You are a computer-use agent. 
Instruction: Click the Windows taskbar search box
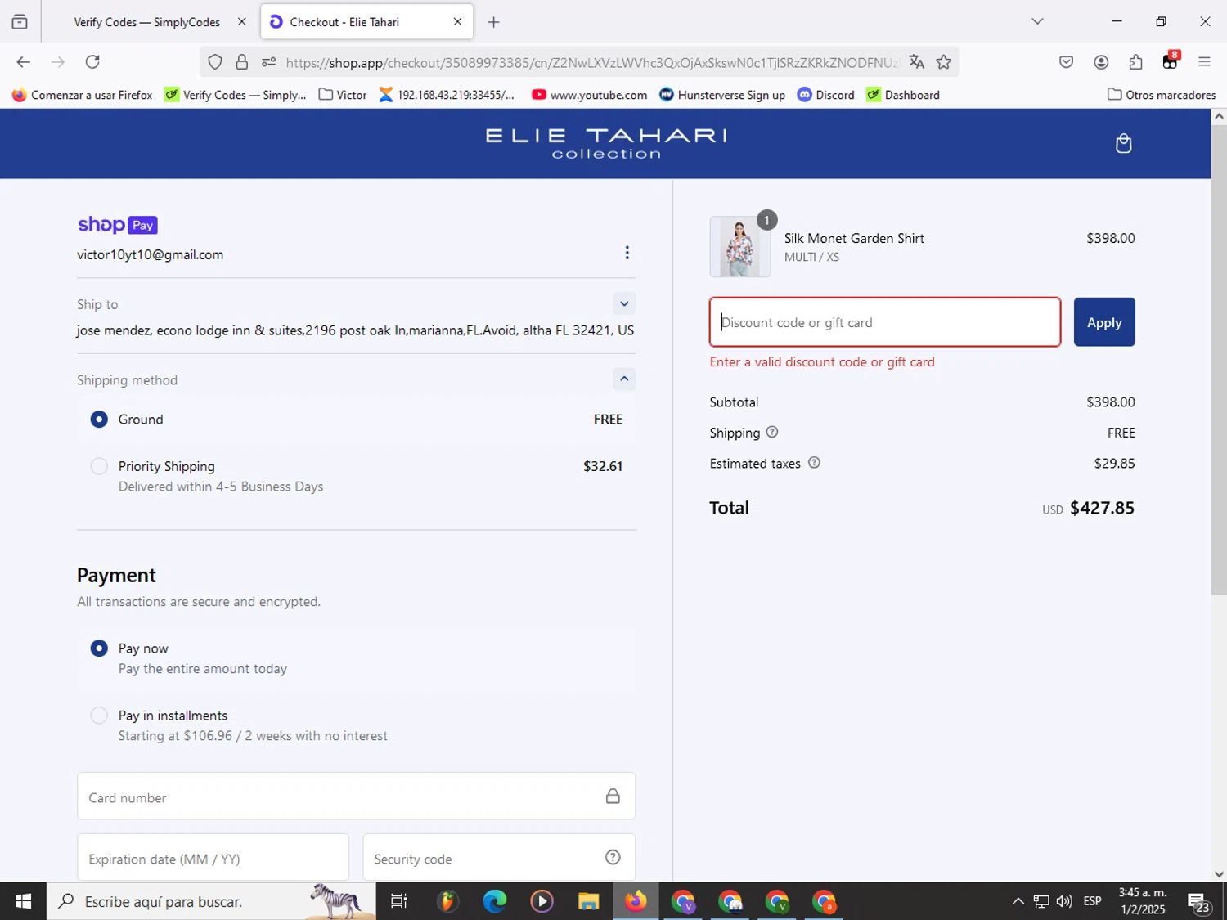211,901
